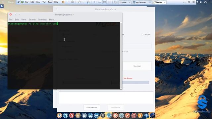Click the VMware print-like toolbar icon
The image size is (212, 119).
coord(73,2)
